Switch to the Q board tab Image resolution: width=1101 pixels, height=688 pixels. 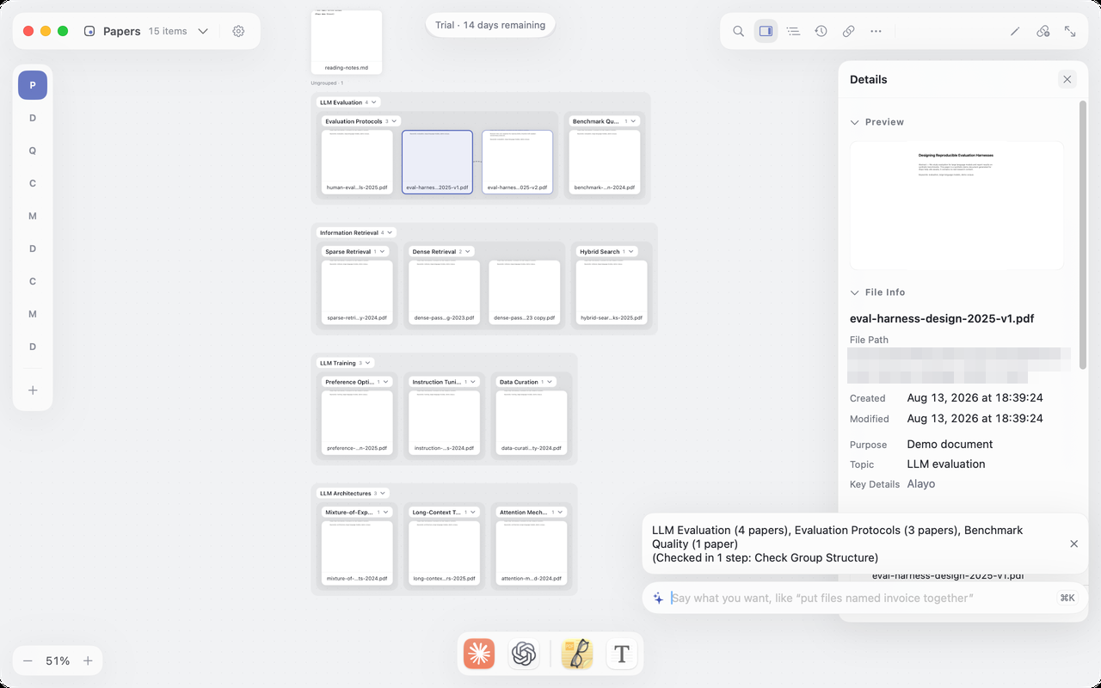click(33, 150)
